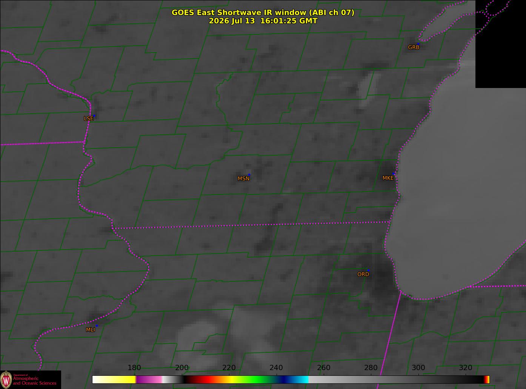Click the MKE station label
The width and height of the screenshot is (526, 389).
[x=388, y=178]
